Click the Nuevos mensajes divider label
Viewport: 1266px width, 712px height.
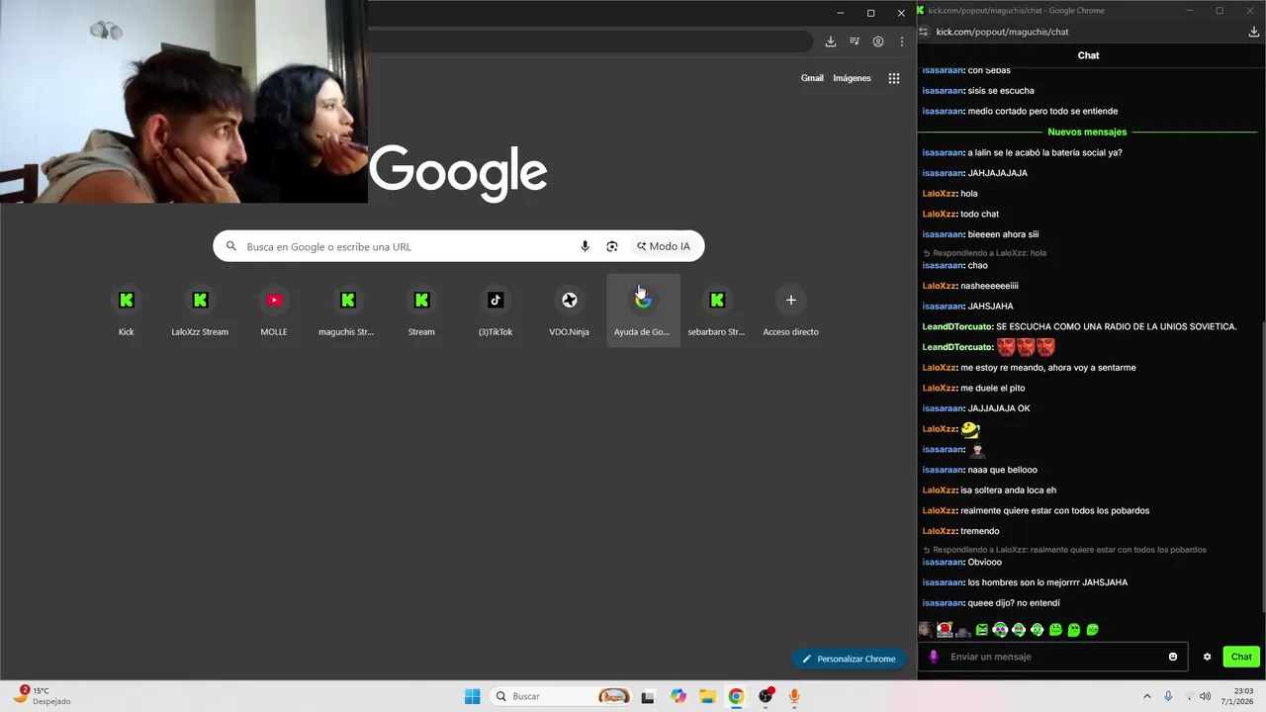tap(1087, 132)
